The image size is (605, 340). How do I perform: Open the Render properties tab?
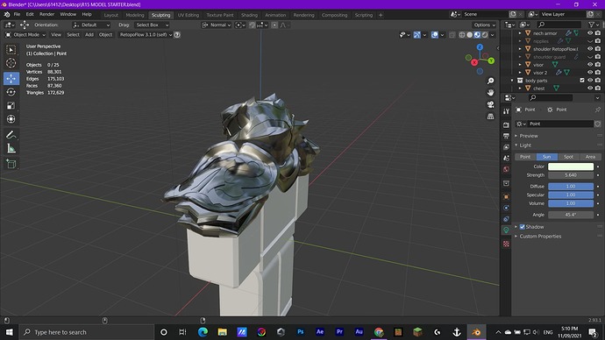tap(506, 125)
